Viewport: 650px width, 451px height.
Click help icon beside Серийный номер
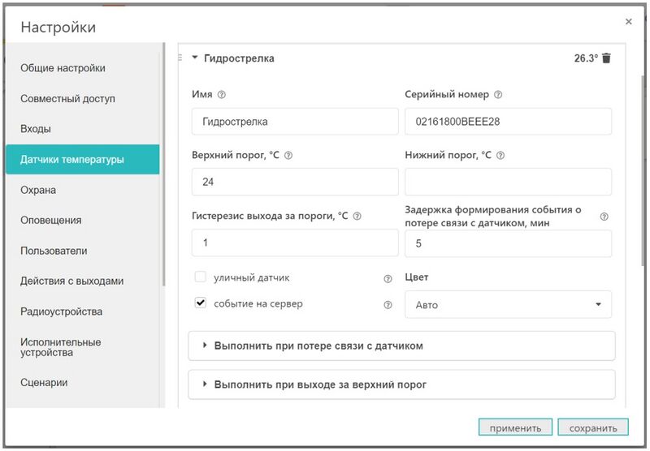click(498, 94)
